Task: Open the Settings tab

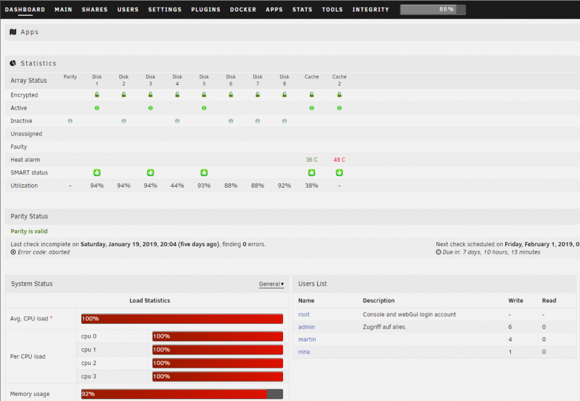Action: point(165,9)
